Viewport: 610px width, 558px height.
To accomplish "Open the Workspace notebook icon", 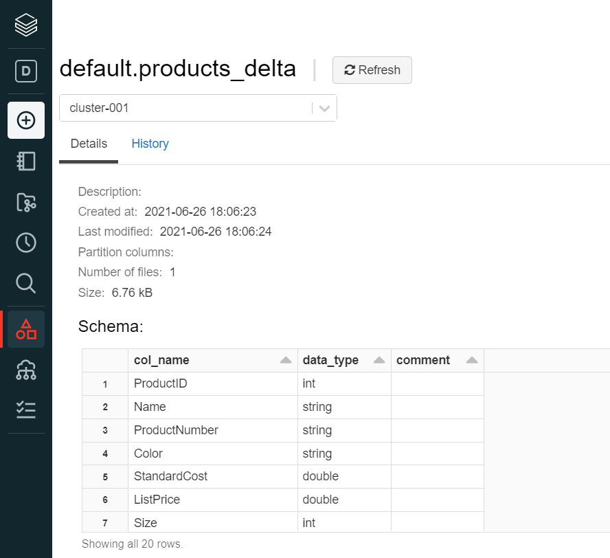I will click(x=26, y=161).
